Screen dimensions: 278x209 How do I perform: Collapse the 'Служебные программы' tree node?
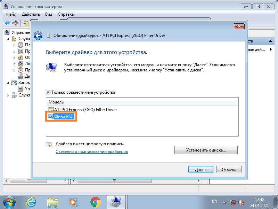(8, 39)
